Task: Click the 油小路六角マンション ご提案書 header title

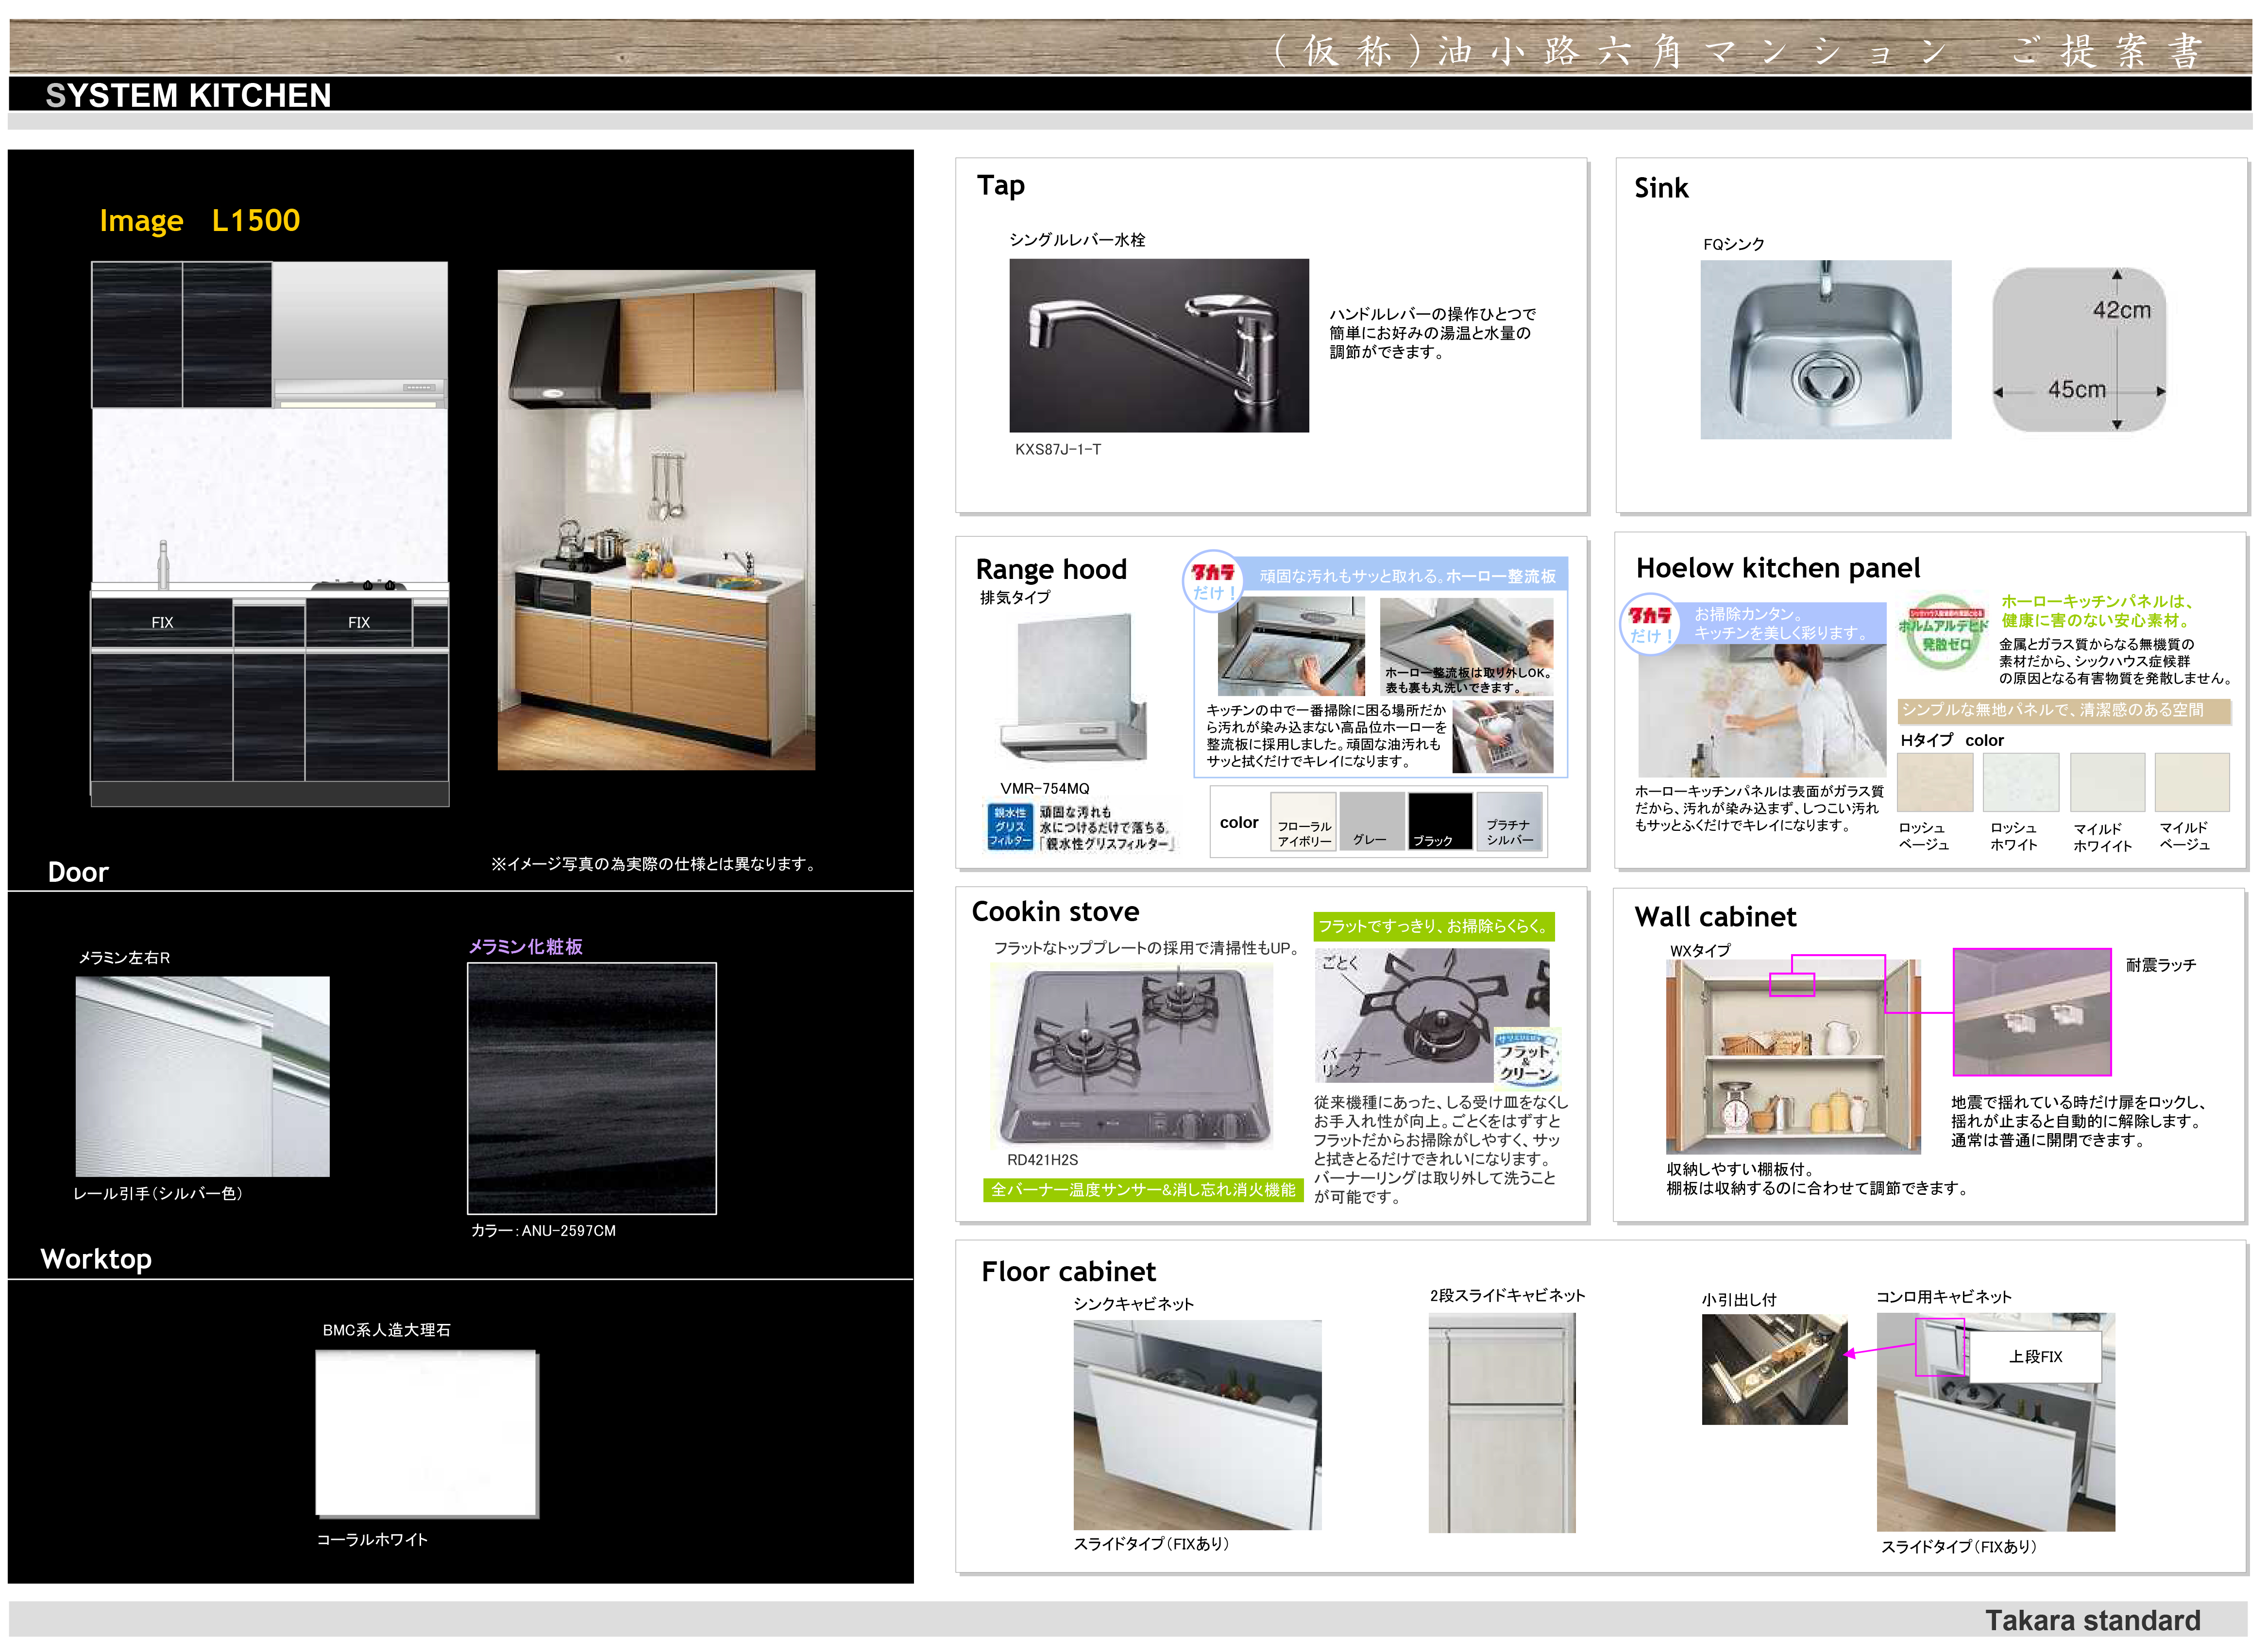Action: (x=1738, y=51)
